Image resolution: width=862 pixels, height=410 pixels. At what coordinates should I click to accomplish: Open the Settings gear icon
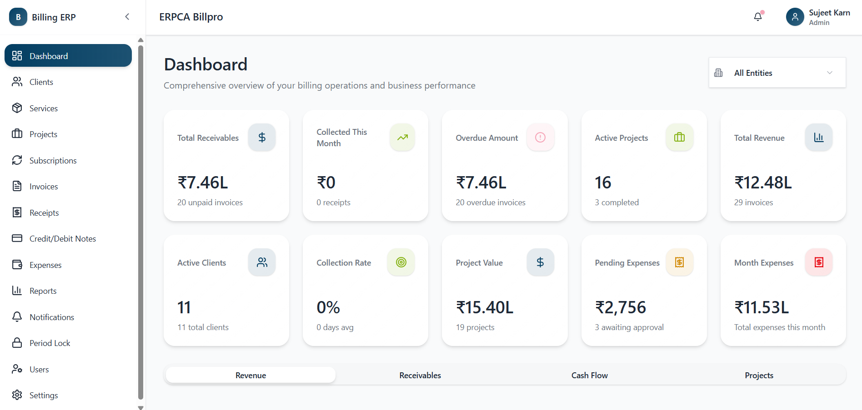click(17, 395)
